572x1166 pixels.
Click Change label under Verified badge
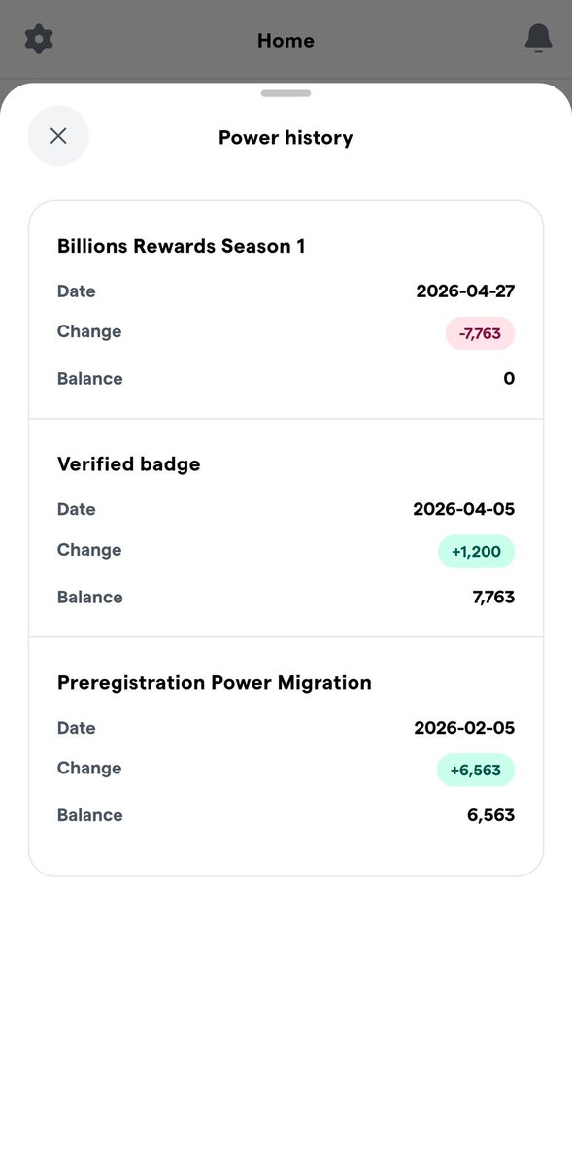(x=89, y=550)
